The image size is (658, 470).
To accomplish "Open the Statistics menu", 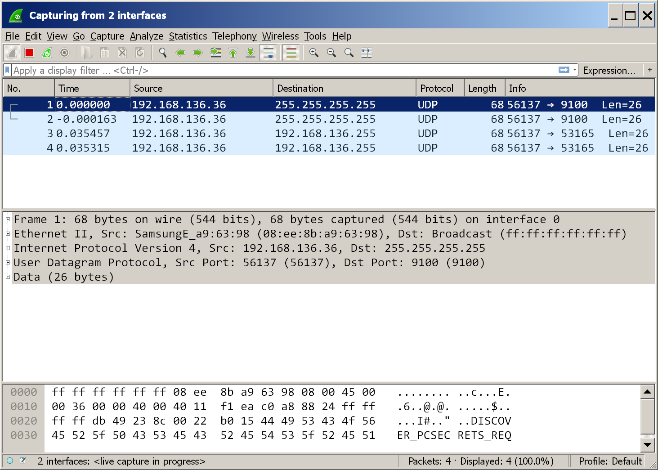I will pos(188,36).
